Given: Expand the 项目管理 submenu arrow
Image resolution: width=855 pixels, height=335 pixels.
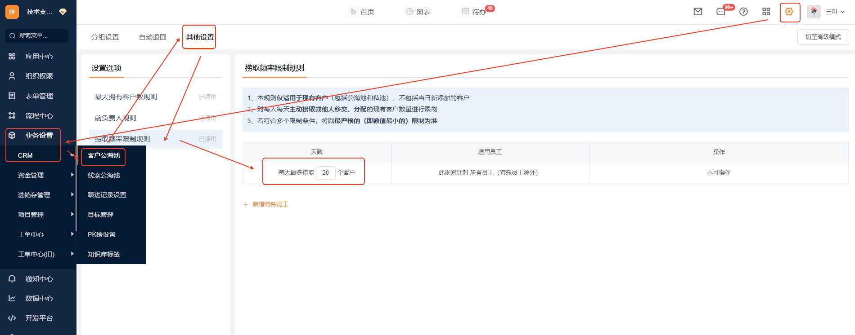Looking at the screenshot, I should (72, 214).
